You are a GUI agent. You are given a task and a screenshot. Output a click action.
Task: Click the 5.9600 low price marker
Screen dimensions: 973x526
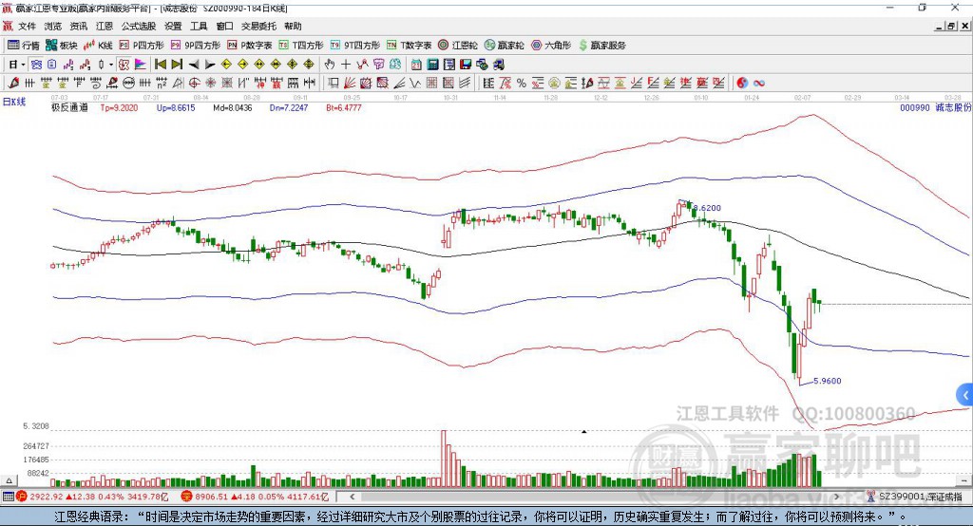coord(828,381)
